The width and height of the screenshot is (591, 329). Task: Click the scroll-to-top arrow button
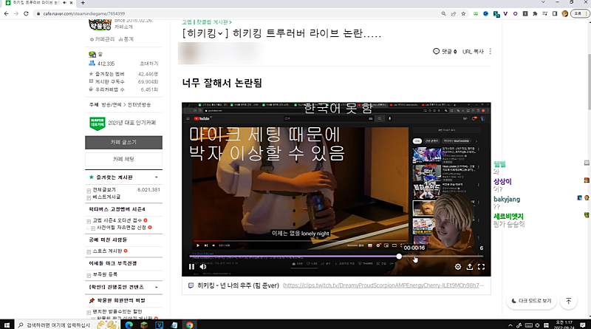pyautogui.click(x=568, y=301)
